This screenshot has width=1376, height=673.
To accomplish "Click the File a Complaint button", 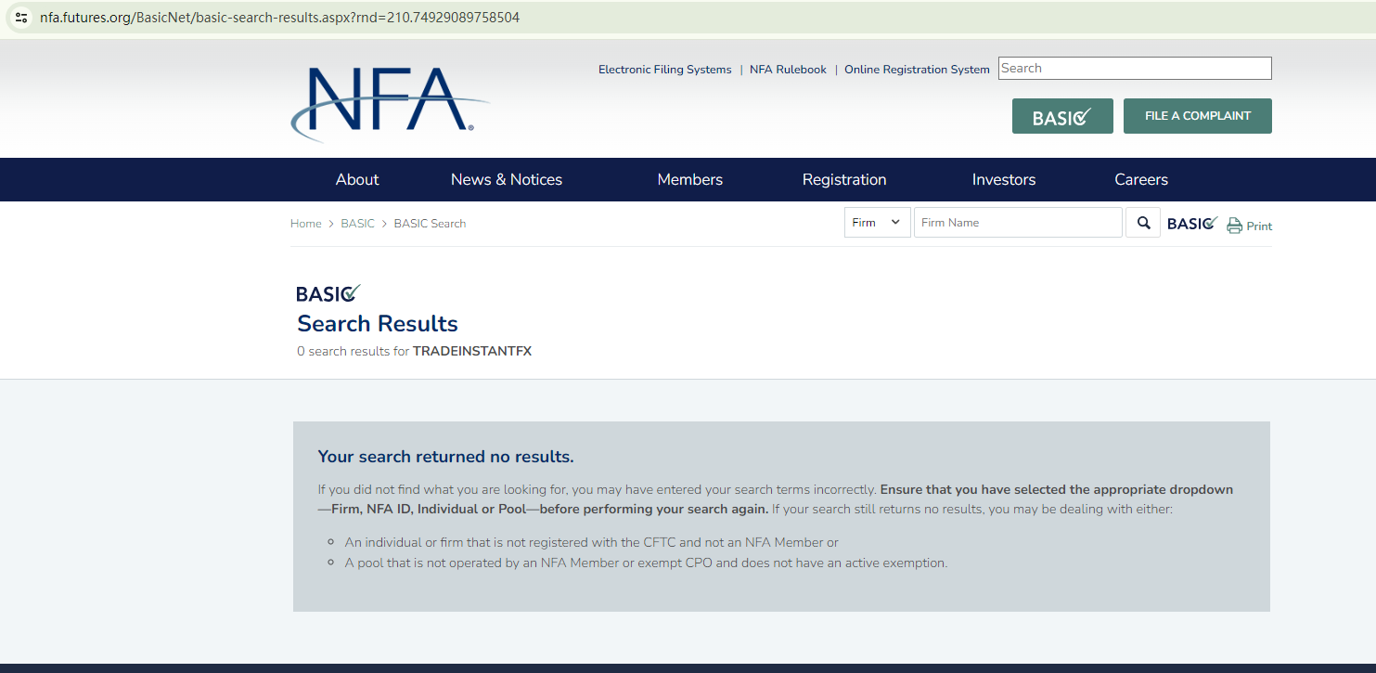I will 1198,116.
